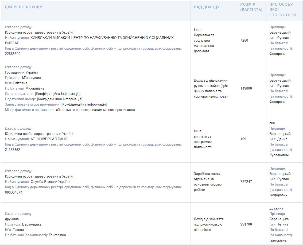
Task: Click the "КИИВСЬКИЙ МИСЬКИЙ ЦЕНТР" organization name
Action: (x=102, y=38)
